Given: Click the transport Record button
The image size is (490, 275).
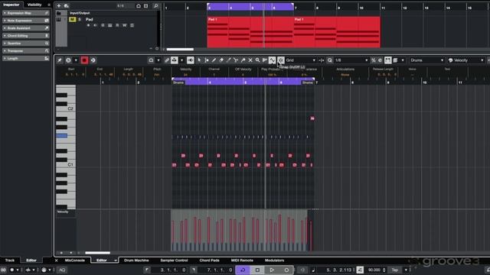Looking at the screenshot, I should click(x=286, y=270).
